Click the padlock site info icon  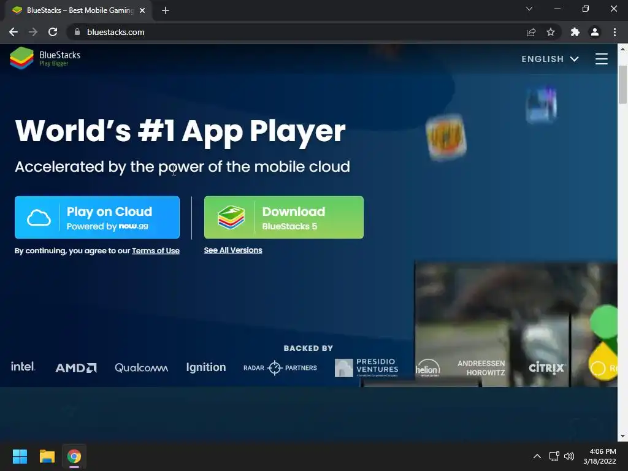(77, 32)
